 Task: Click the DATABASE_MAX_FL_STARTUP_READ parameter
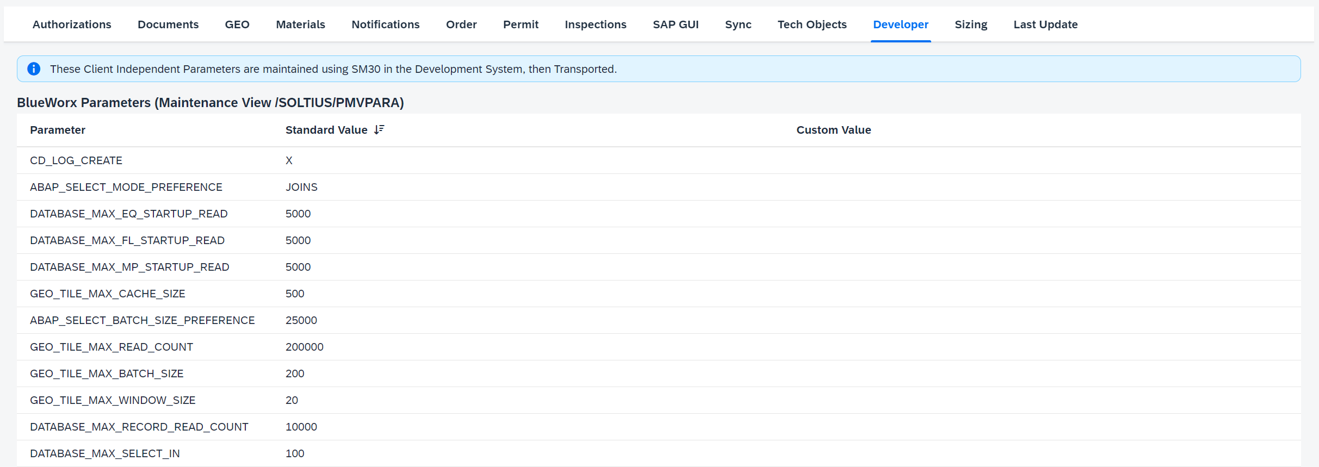[127, 240]
